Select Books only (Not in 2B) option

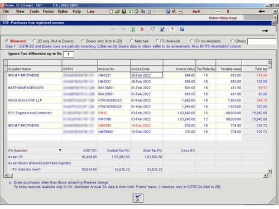click(83, 41)
